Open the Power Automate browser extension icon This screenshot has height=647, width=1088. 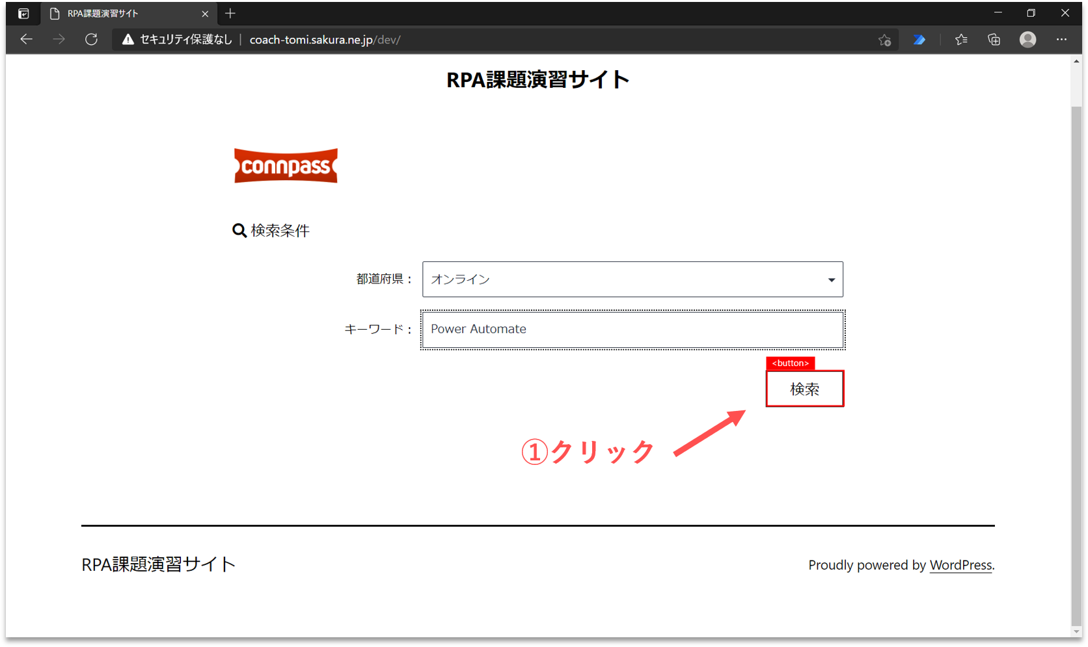[919, 40]
